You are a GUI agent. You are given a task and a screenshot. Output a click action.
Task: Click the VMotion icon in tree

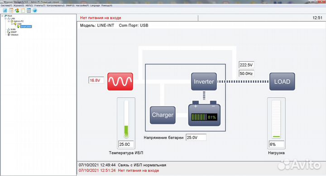(9, 35)
